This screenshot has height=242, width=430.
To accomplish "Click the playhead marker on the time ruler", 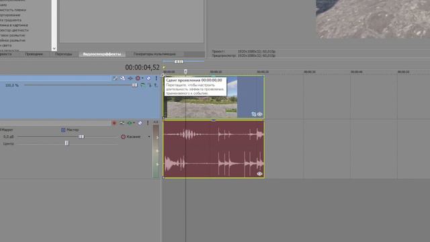I will (185, 72).
